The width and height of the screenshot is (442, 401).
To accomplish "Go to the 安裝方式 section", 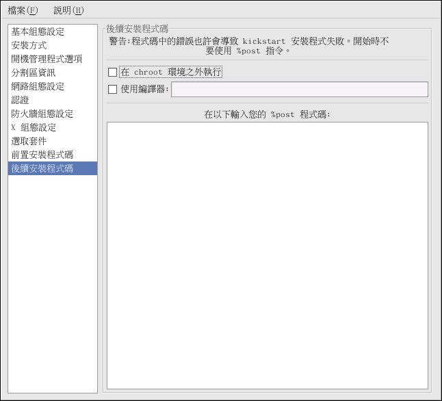I will click(x=29, y=45).
